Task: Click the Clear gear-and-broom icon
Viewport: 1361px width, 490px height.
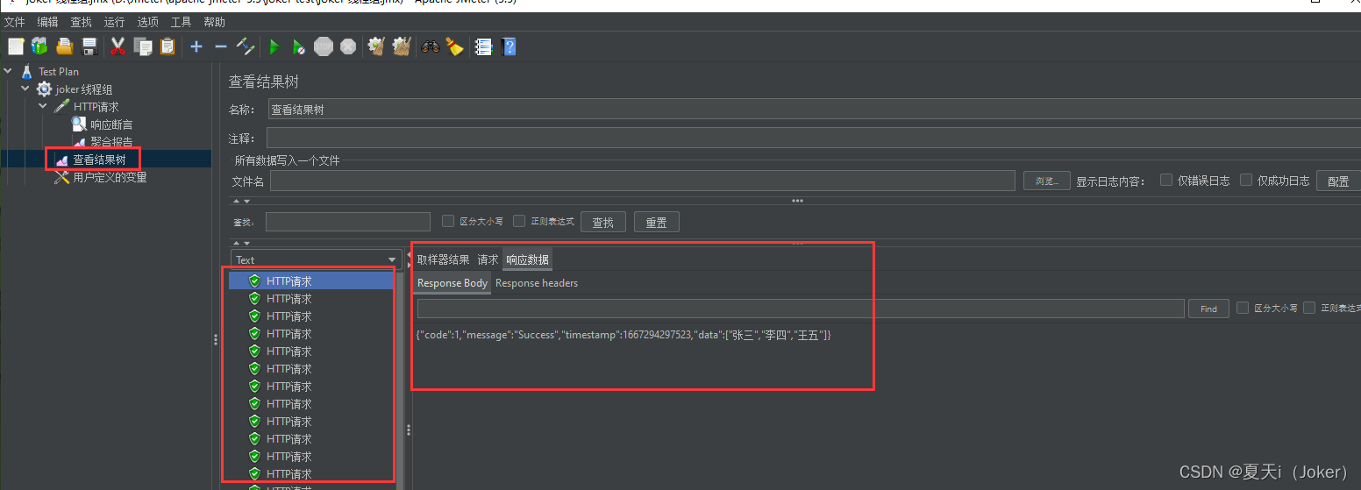Action: coord(376,46)
